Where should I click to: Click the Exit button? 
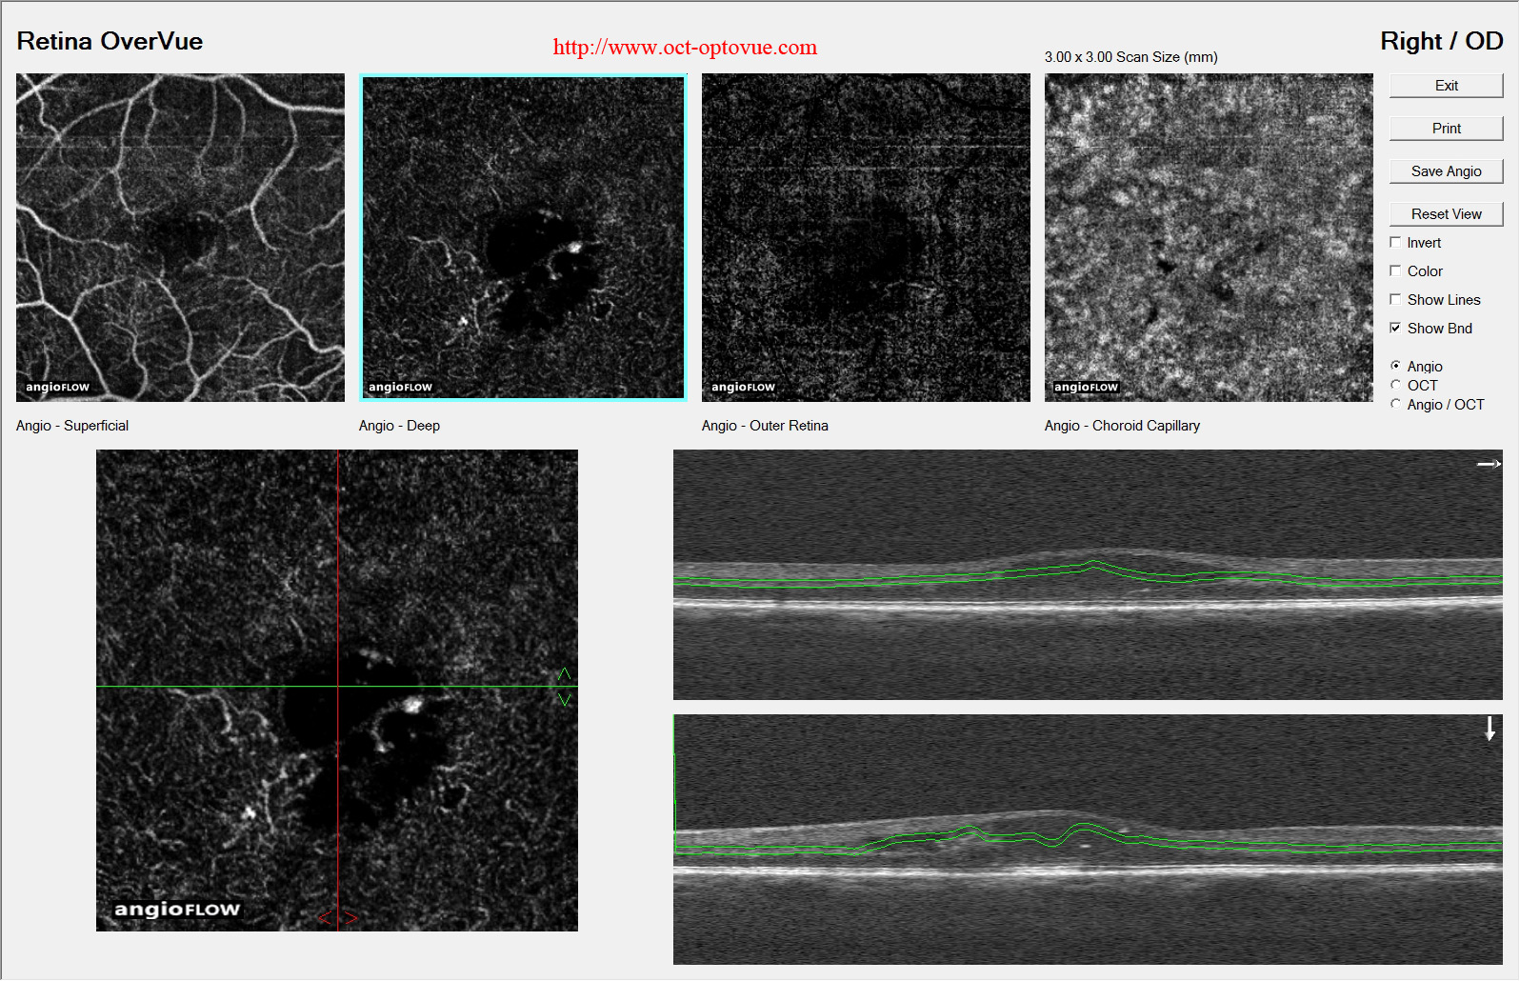(1446, 86)
